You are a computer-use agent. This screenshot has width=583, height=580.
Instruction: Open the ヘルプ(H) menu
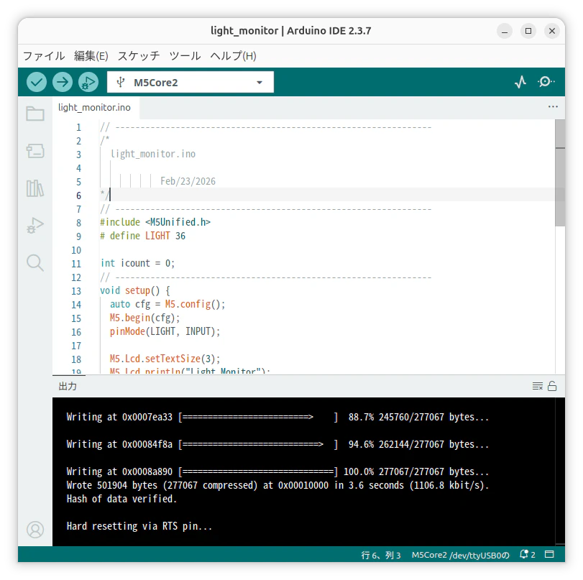(233, 56)
